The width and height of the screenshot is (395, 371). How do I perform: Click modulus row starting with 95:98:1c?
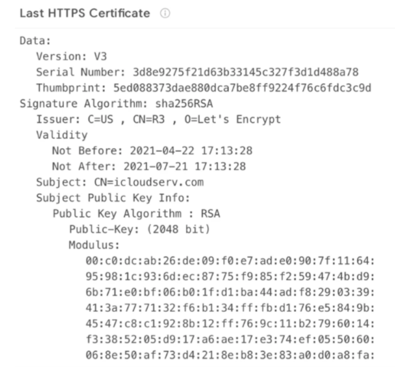[x=230, y=276]
